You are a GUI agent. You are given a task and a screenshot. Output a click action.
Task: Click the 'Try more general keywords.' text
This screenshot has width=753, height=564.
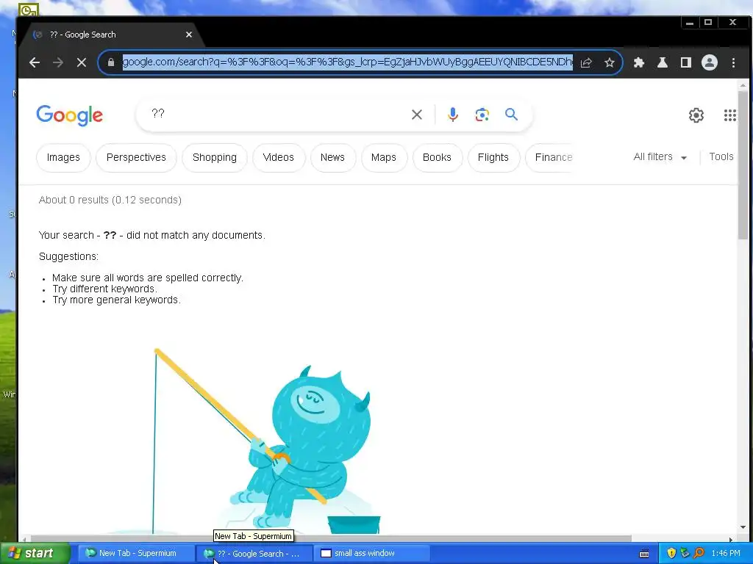(117, 300)
